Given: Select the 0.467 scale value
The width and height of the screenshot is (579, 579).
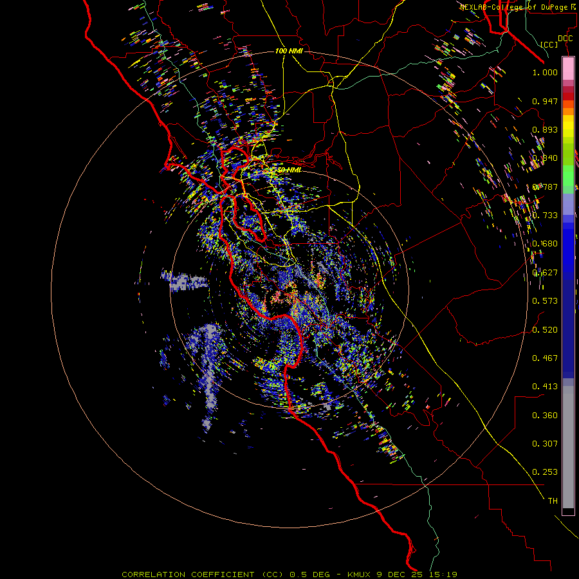Looking at the screenshot, I should pyautogui.click(x=545, y=358).
